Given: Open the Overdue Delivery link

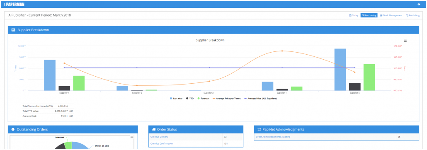Looking at the screenshot, I should coord(159,137).
